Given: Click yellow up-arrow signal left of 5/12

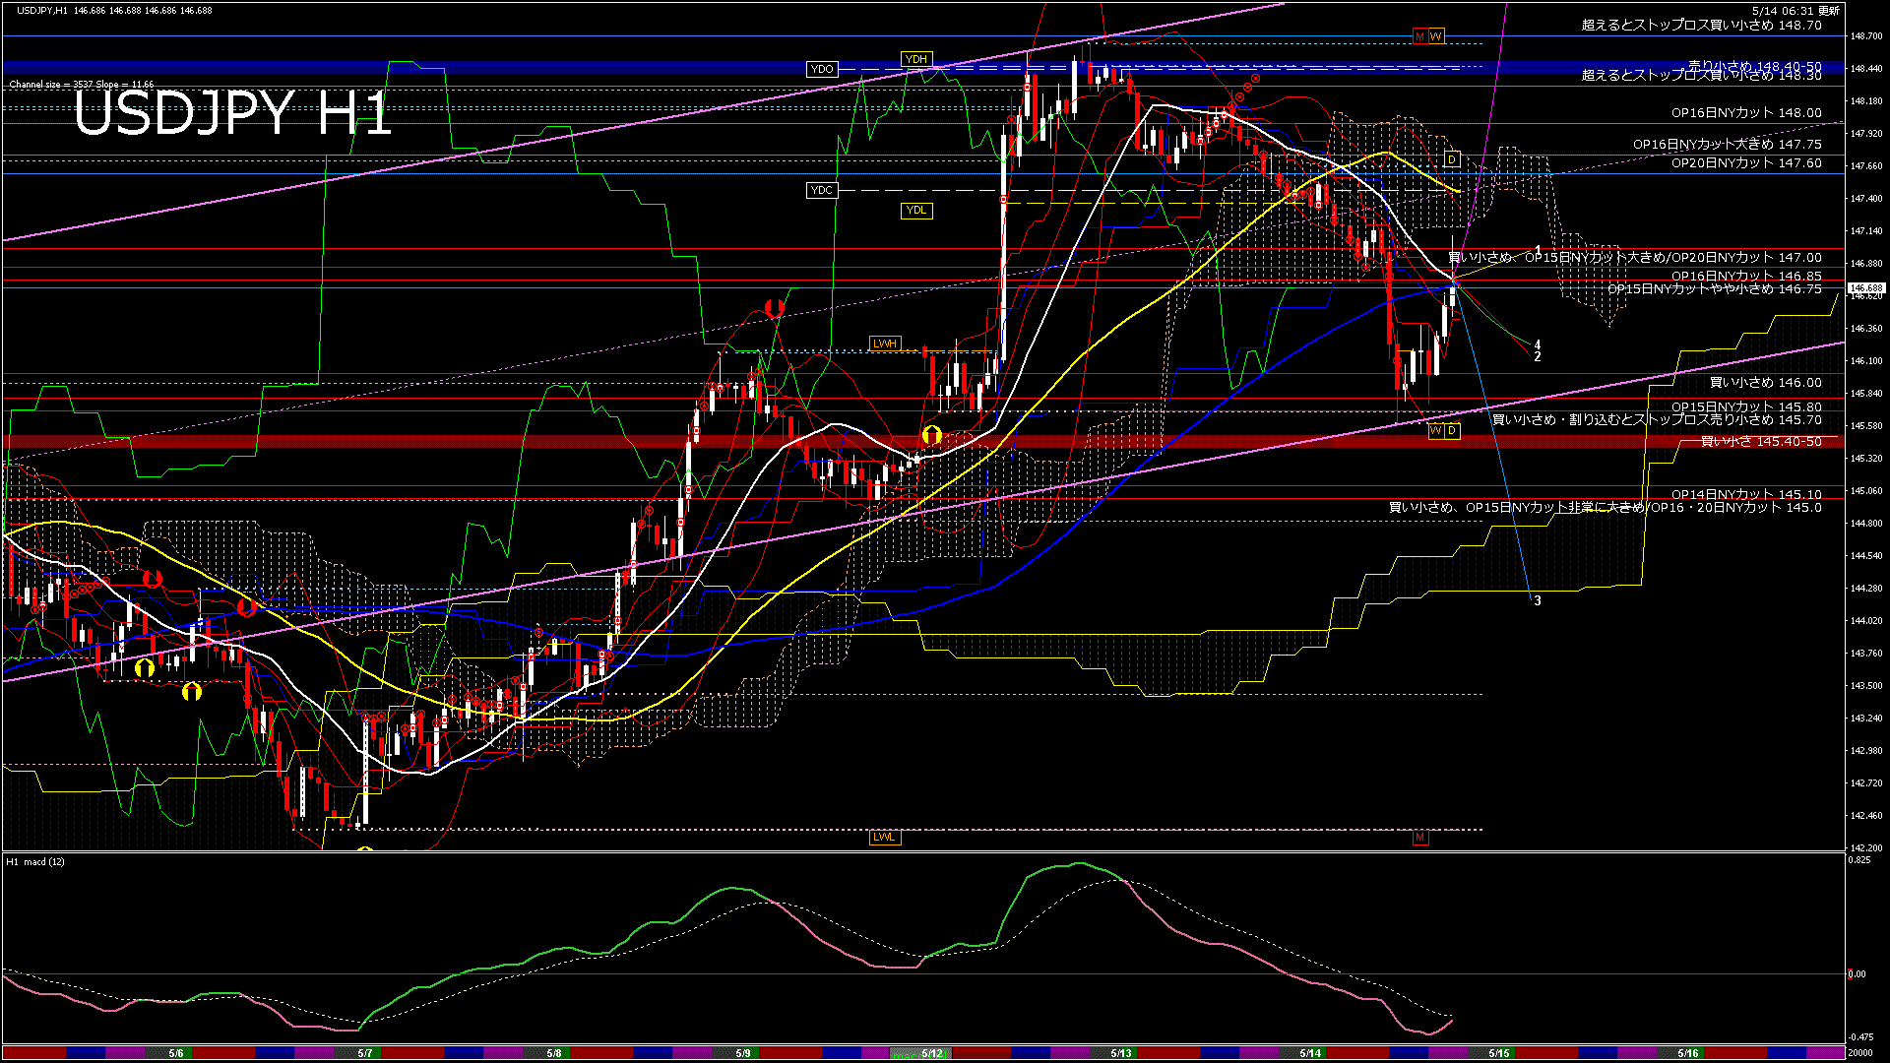Looking at the screenshot, I should (931, 435).
